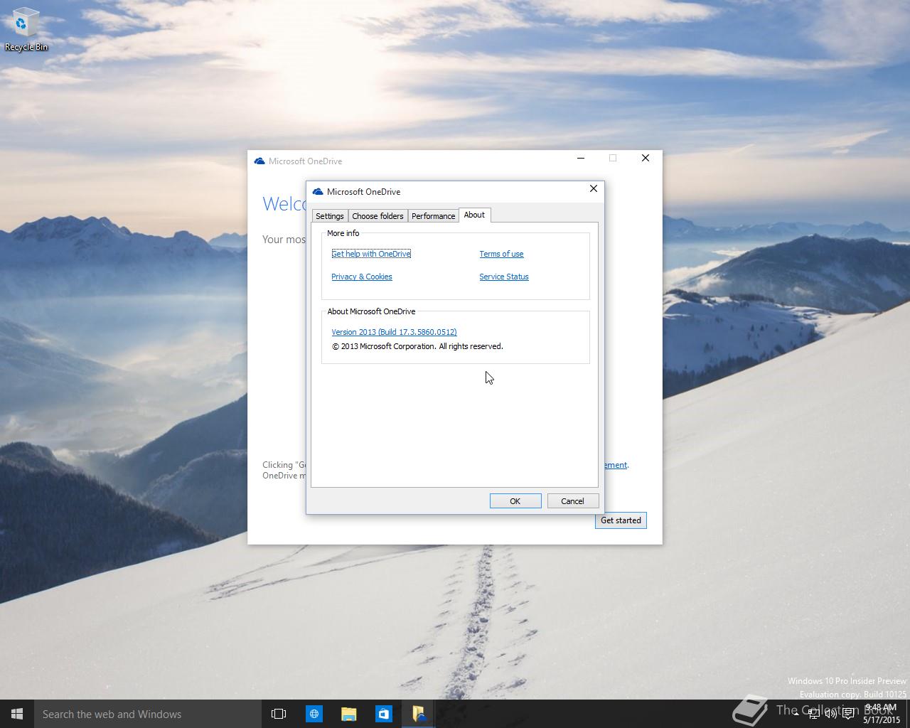
Task: Open File Explorer from the taskbar
Action: [348, 714]
